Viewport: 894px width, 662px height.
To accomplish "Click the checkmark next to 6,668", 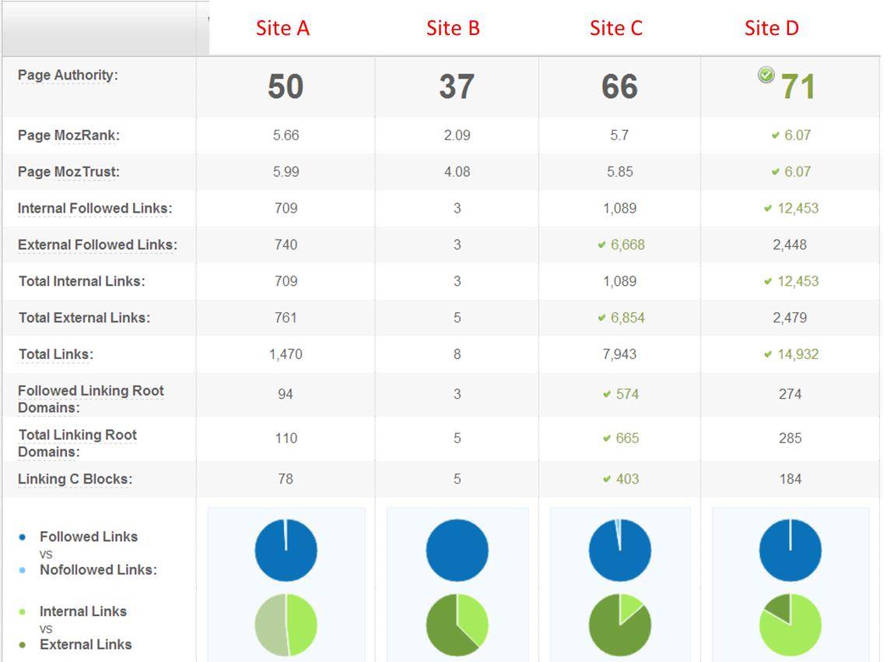I will (601, 245).
